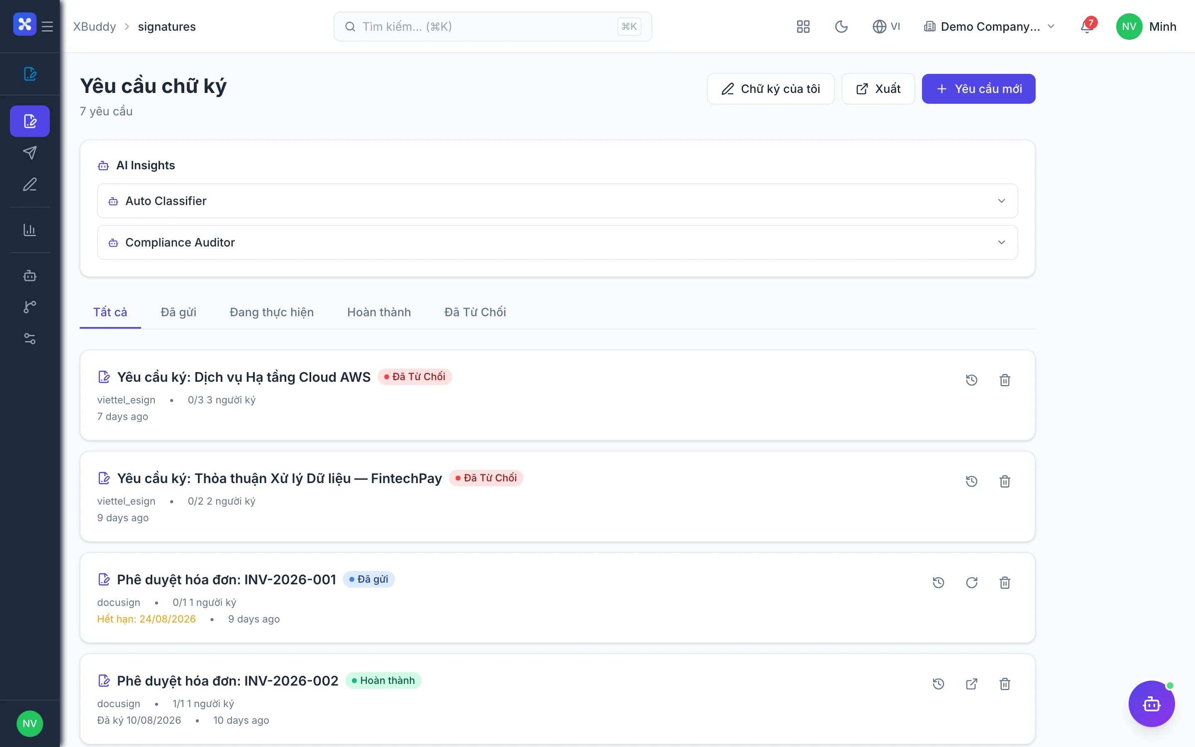This screenshot has width=1195, height=747.
Task: Select the Tất cả tab
Action: [x=110, y=312]
